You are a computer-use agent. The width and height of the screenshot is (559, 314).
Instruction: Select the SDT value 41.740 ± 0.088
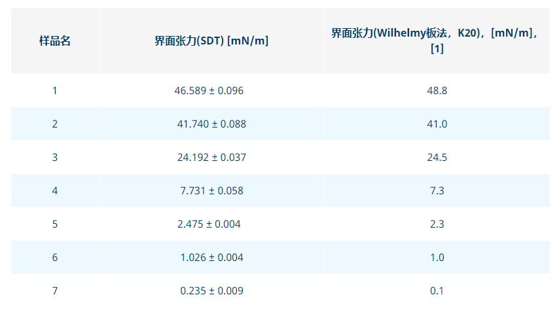[x=211, y=124]
